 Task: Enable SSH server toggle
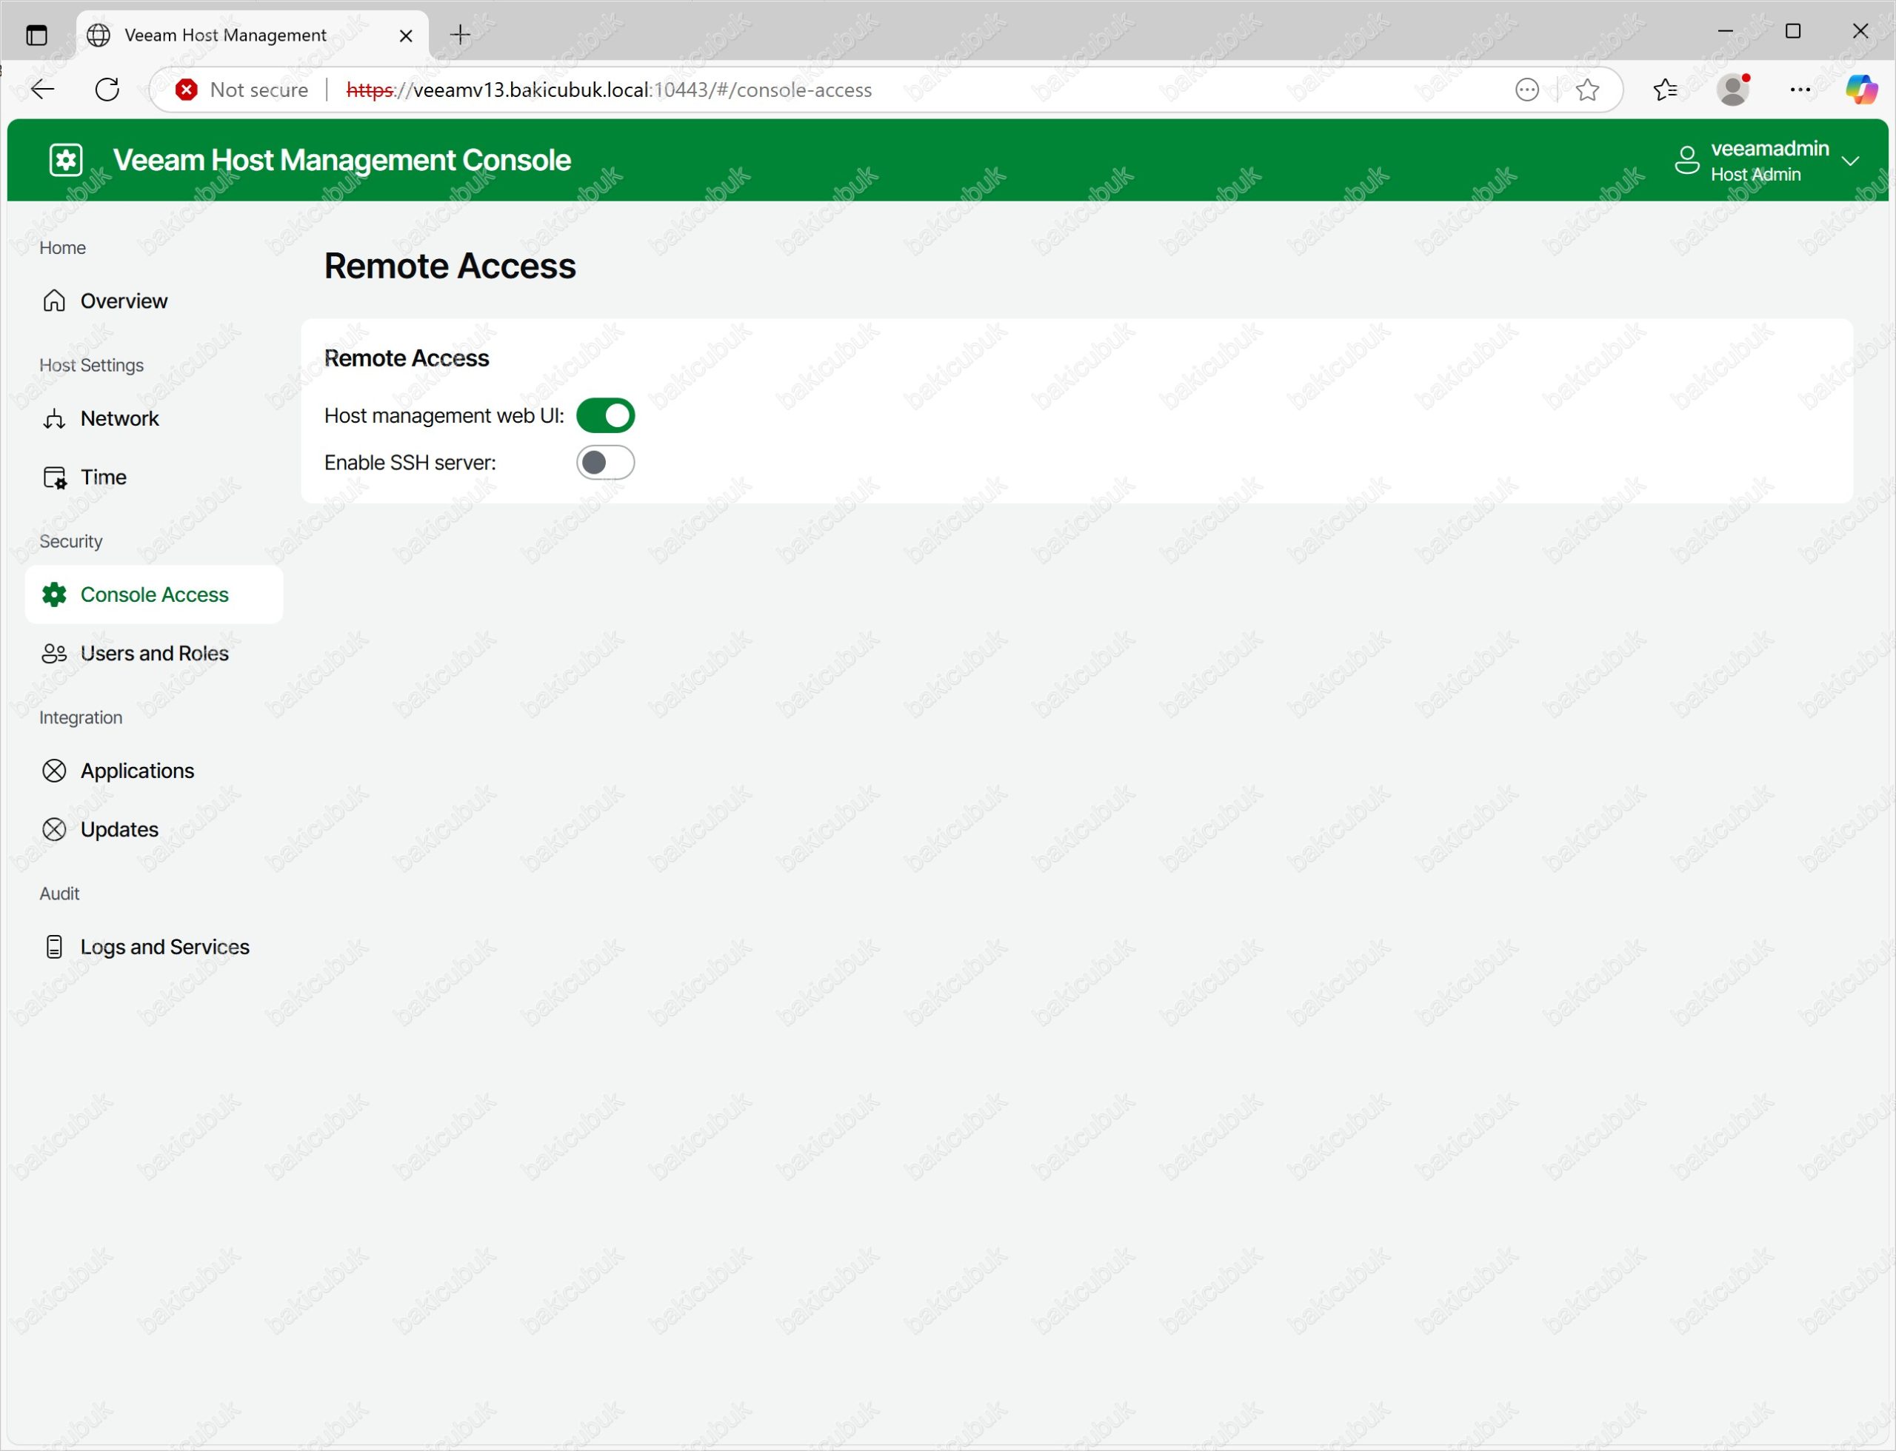click(605, 463)
